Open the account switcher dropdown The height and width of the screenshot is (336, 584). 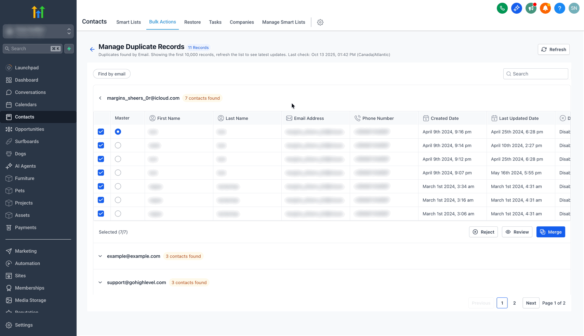[x=38, y=31]
